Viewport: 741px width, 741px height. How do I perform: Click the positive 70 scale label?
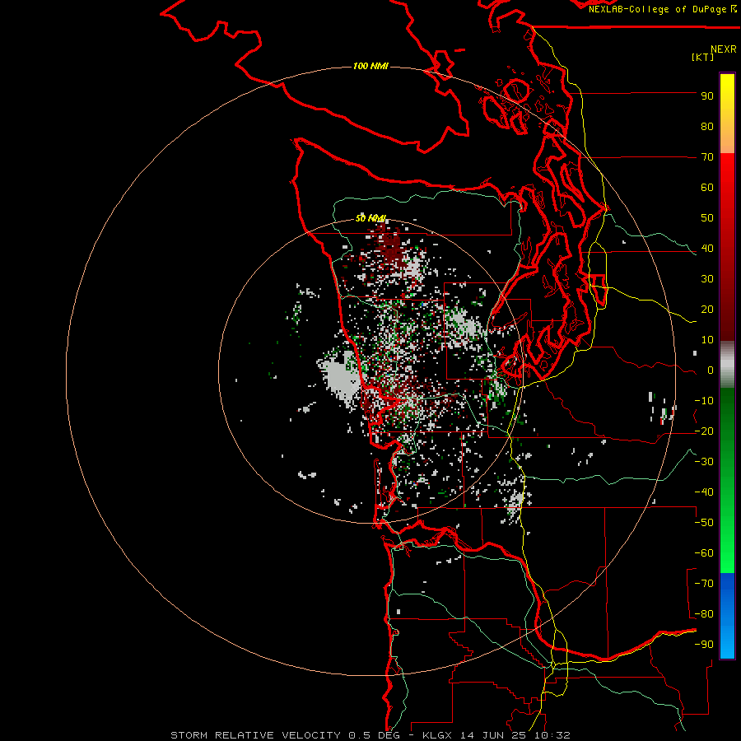click(x=707, y=157)
